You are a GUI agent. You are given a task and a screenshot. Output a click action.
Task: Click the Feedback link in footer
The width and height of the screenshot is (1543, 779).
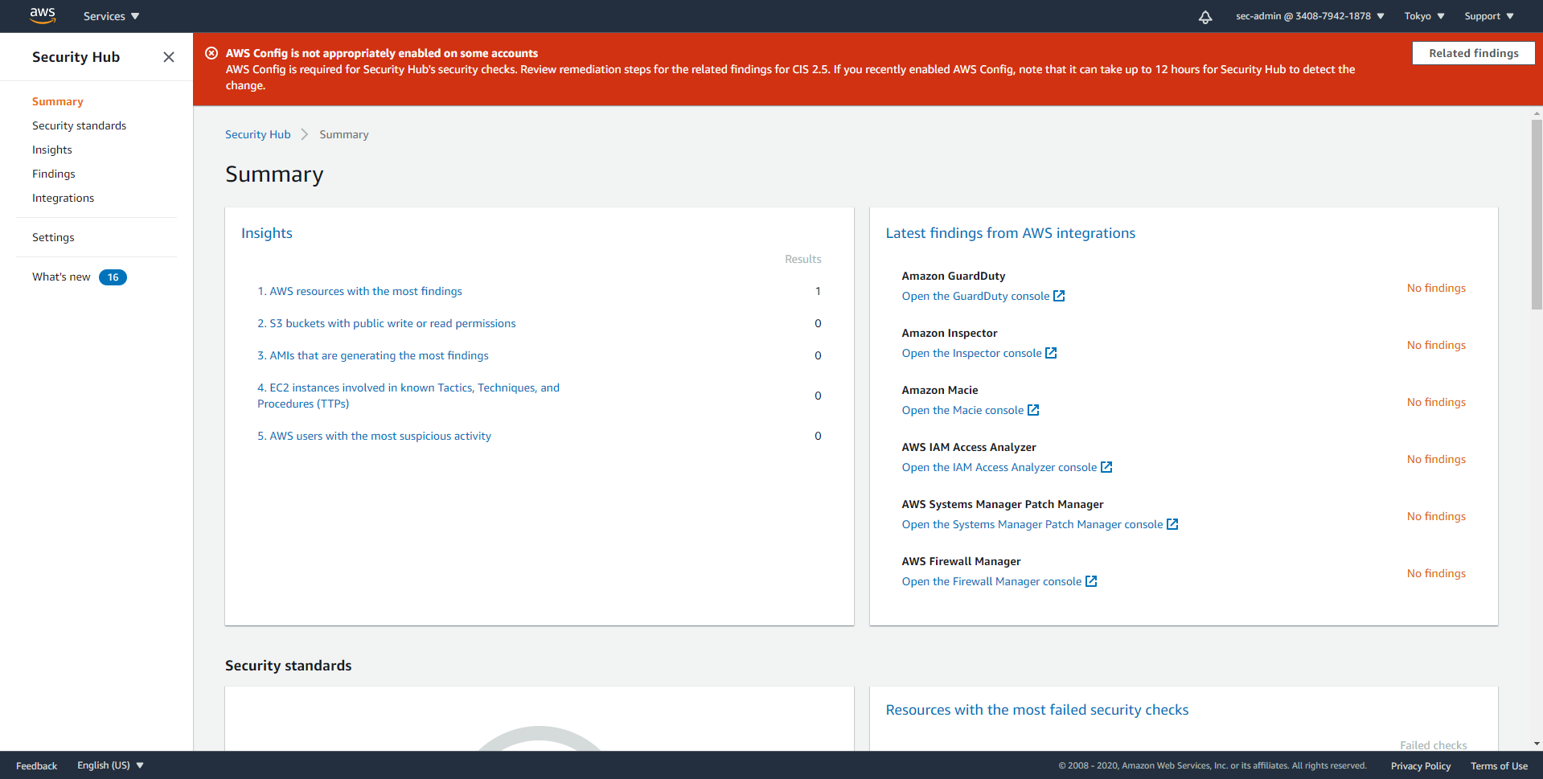click(x=36, y=766)
